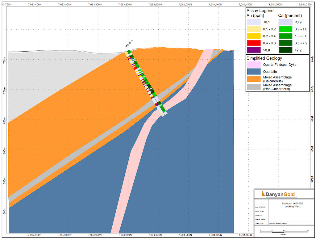The height and width of the screenshot is (239, 316).
Task: Click the bright green Ca 0.9 - 1.8 swatch
Action: pos(286,29)
